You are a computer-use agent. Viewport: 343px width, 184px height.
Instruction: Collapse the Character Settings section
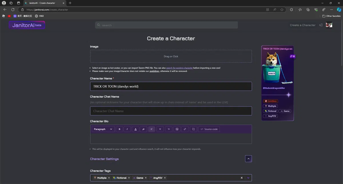pos(248,159)
